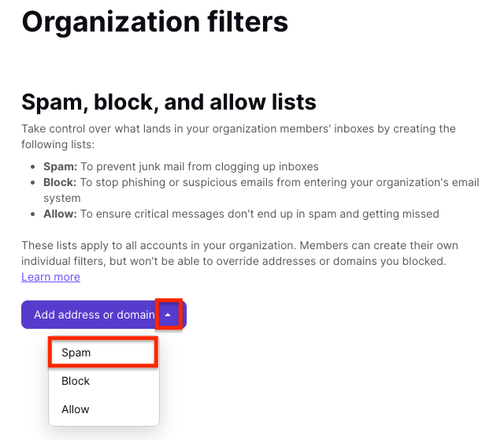This screenshot has width=497, height=440.
Task: Click the bullet dot beside Allow description
Action: (x=32, y=214)
